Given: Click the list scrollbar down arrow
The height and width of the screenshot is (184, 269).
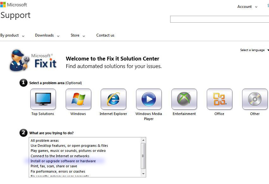Looking at the screenshot, I should click(143, 174).
